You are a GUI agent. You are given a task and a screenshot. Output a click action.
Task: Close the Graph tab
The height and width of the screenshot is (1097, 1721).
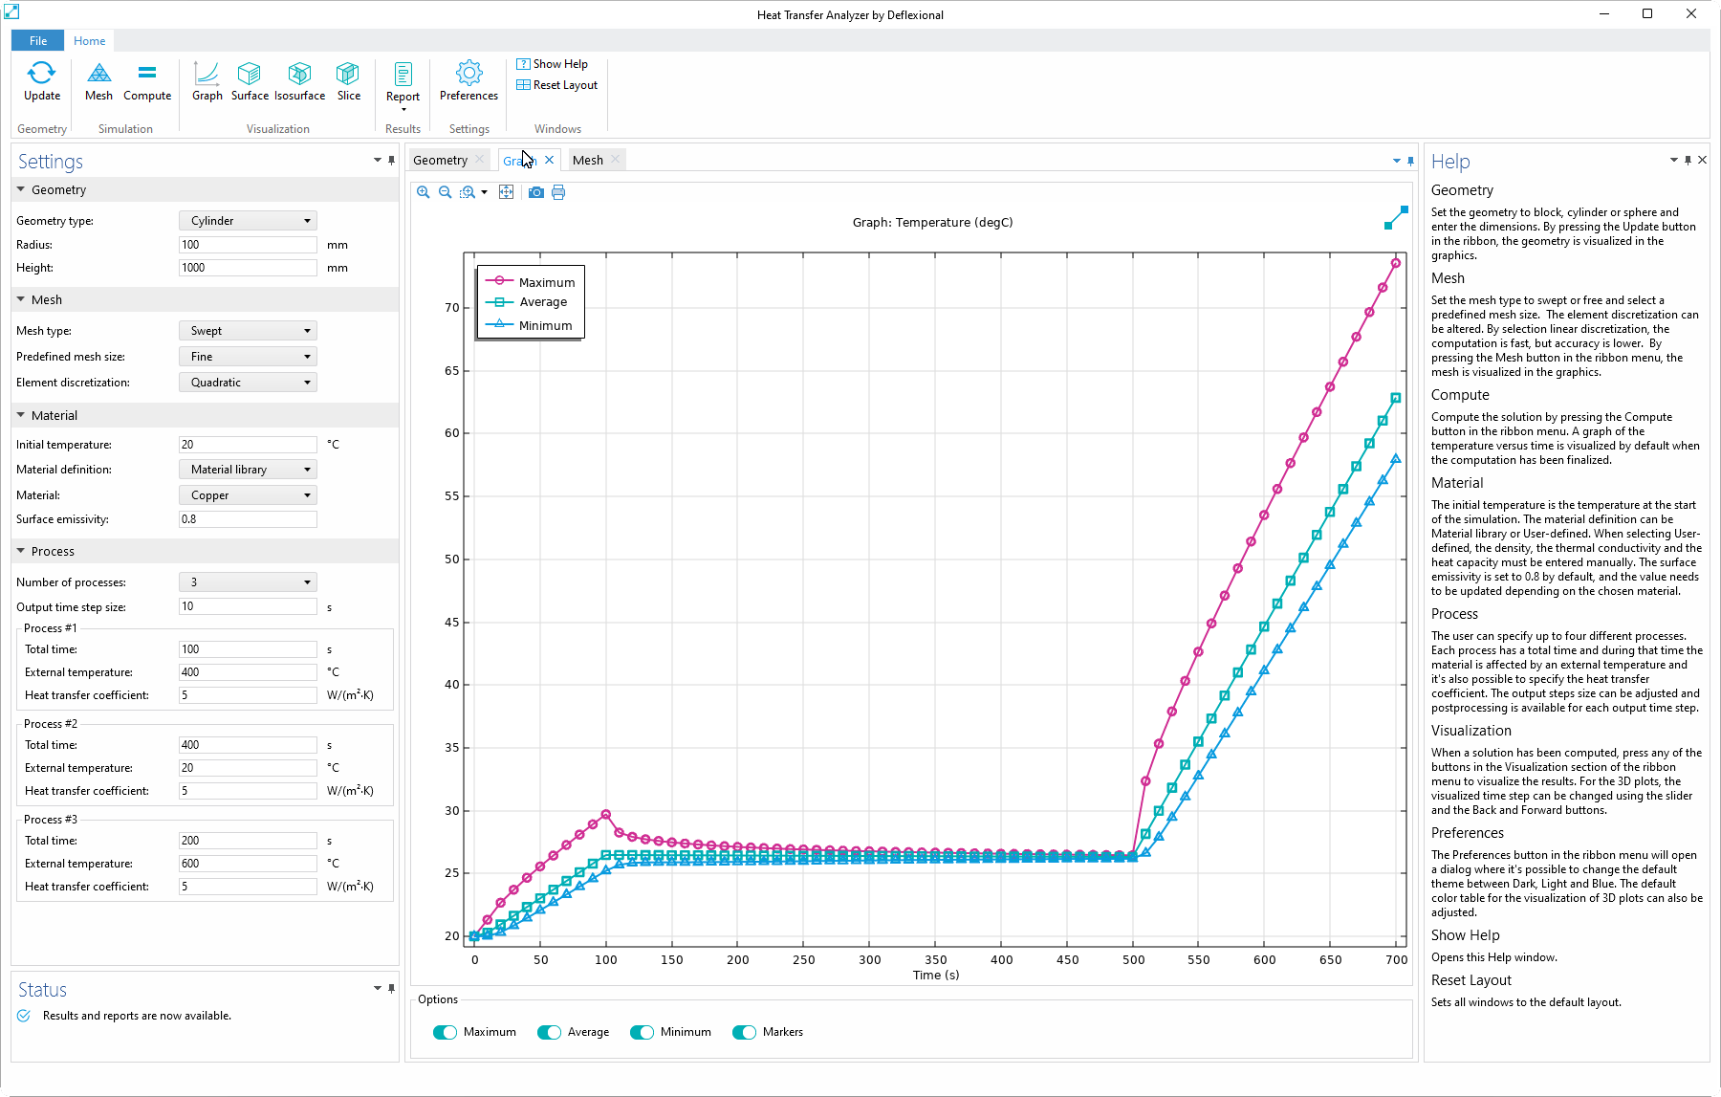[550, 160]
